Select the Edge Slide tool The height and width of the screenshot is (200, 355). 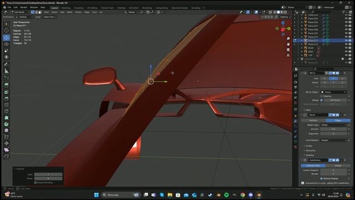[x=7, y=137]
